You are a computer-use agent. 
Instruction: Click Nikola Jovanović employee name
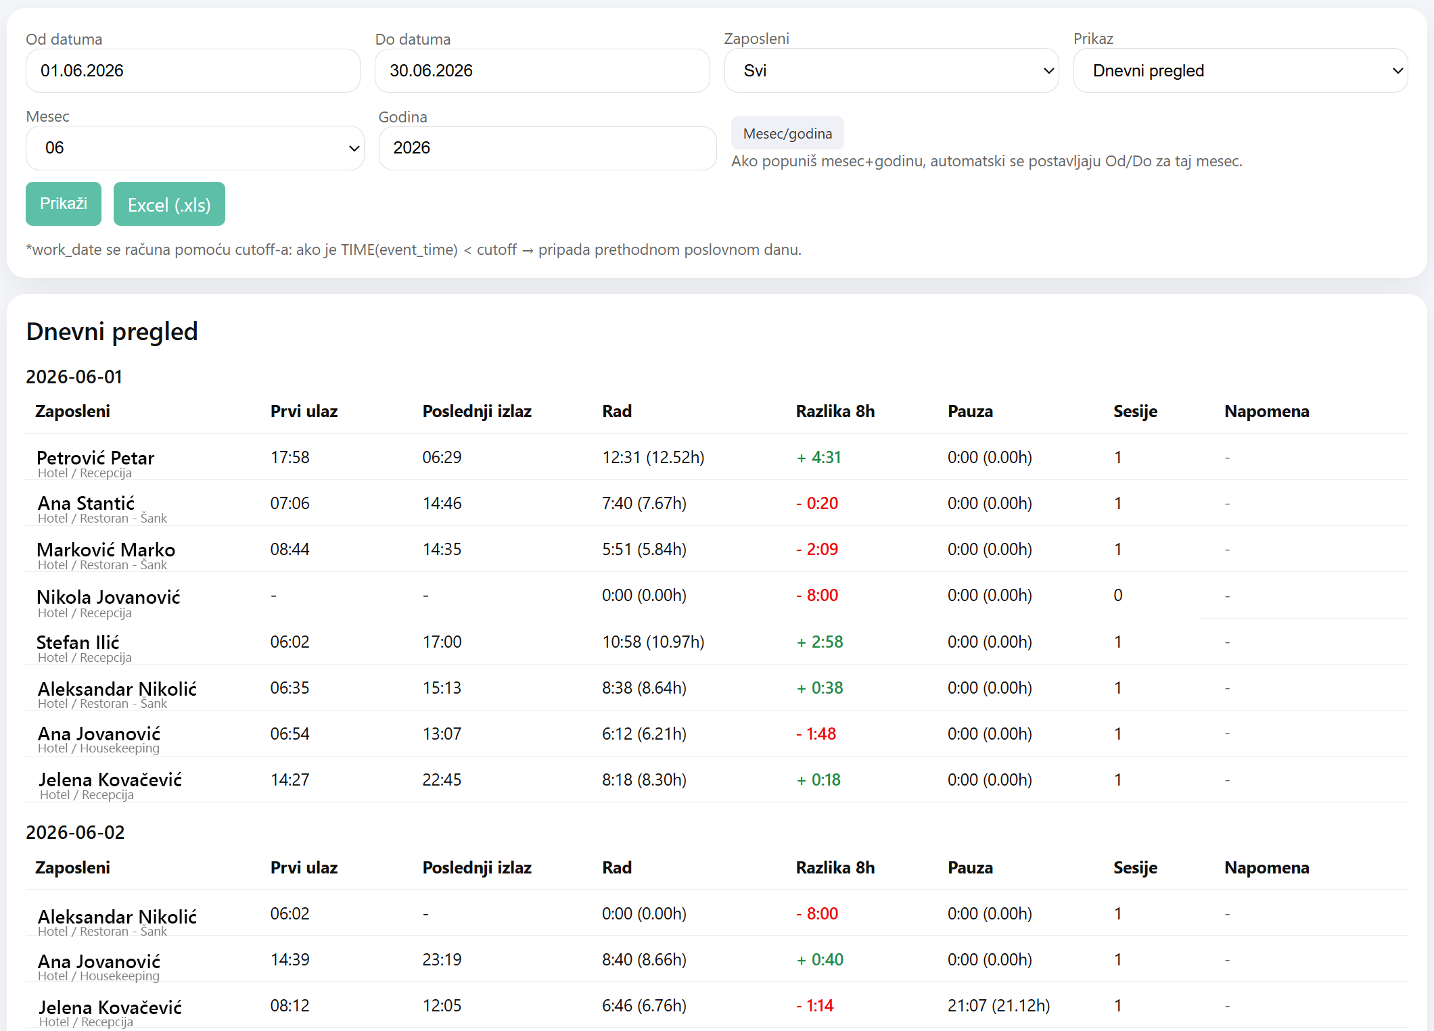pos(108,596)
